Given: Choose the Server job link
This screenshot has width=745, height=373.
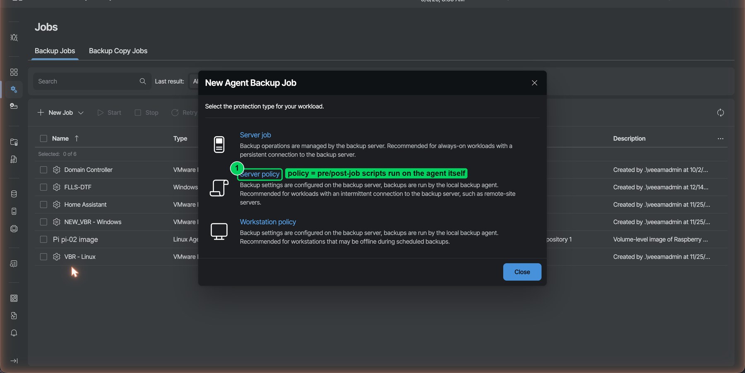Looking at the screenshot, I should 255,135.
